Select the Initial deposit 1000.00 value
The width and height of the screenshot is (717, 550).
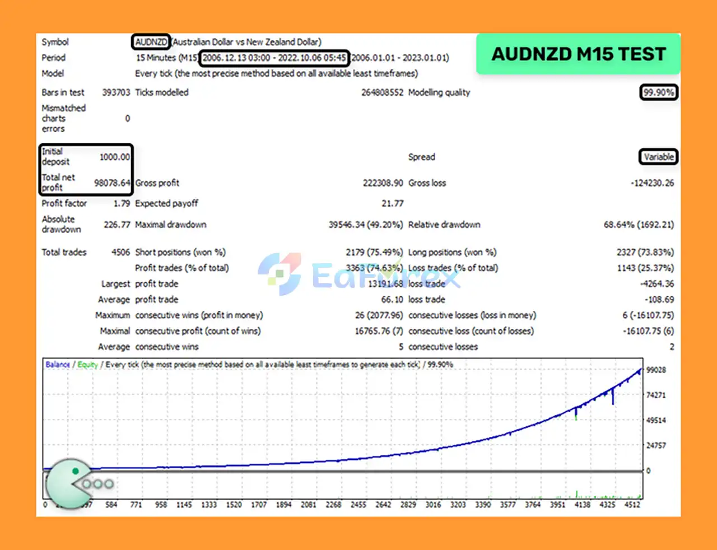coord(115,157)
